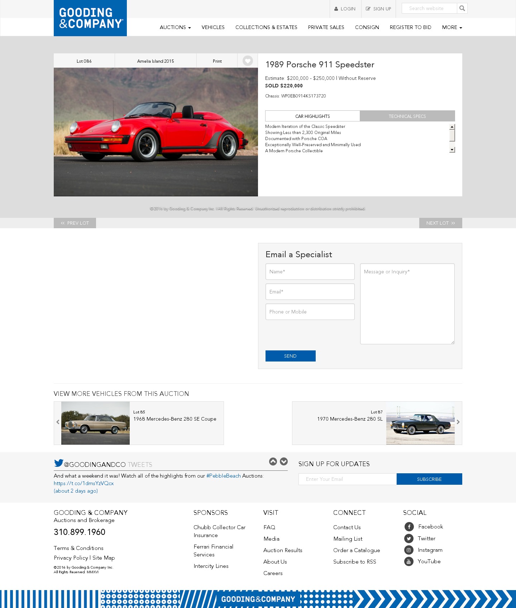Open Site Map link
The image size is (516, 608).
(x=104, y=558)
